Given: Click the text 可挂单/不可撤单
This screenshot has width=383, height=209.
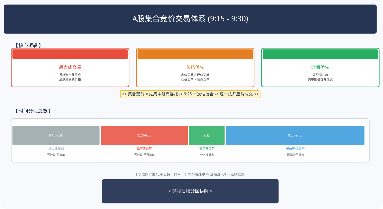Looking at the screenshot, I should click(144, 155).
